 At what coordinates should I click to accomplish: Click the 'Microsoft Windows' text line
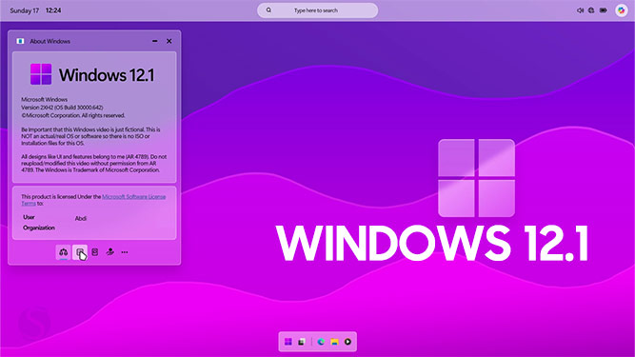pos(44,99)
